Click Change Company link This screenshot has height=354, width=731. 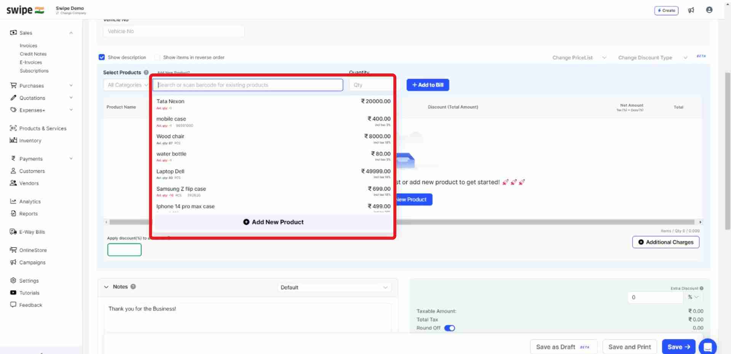71,13
